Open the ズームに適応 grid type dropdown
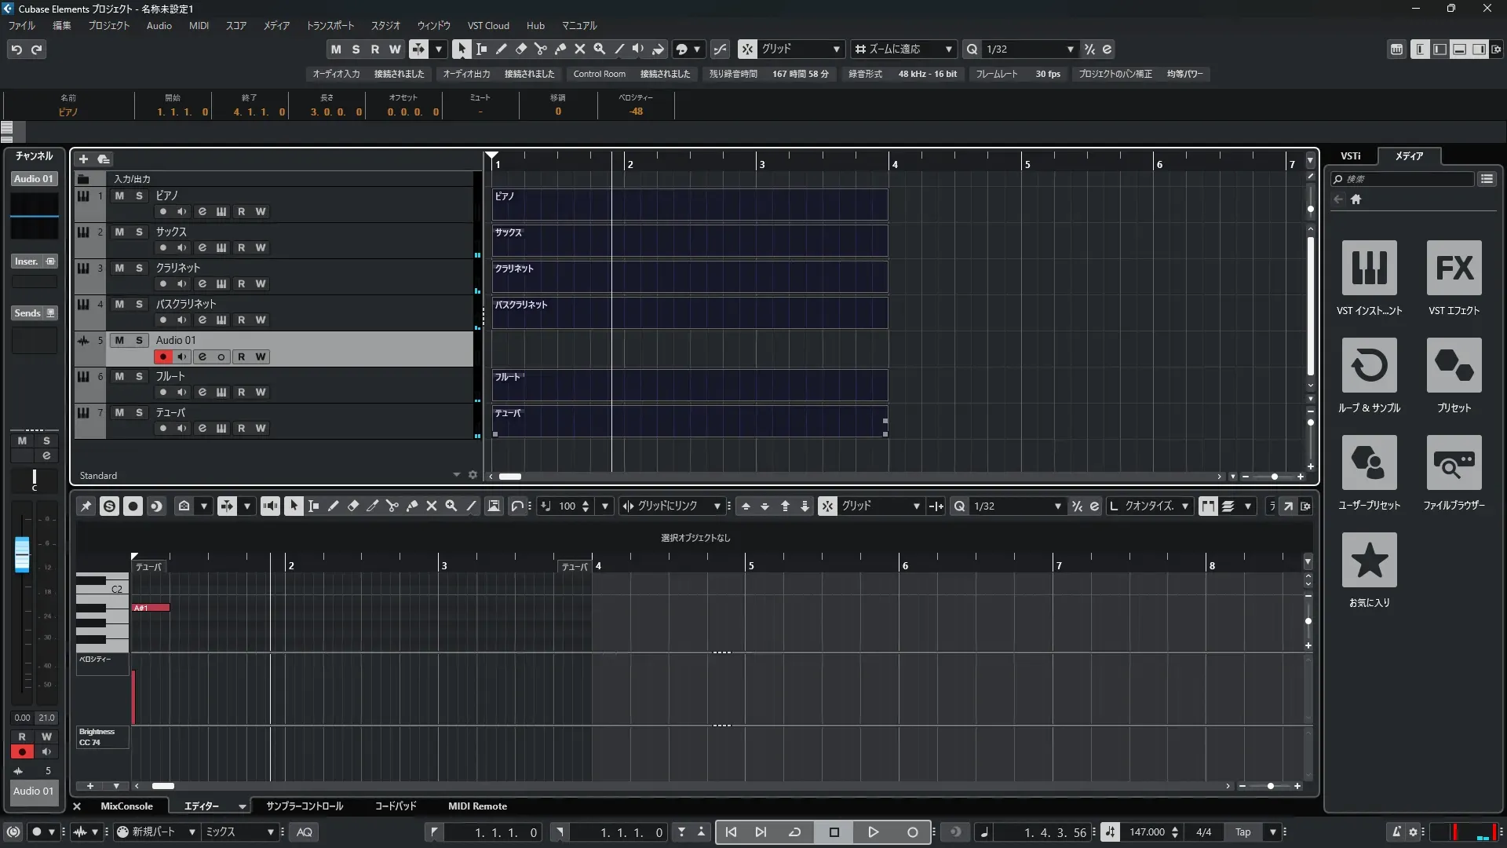 pos(948,49)
